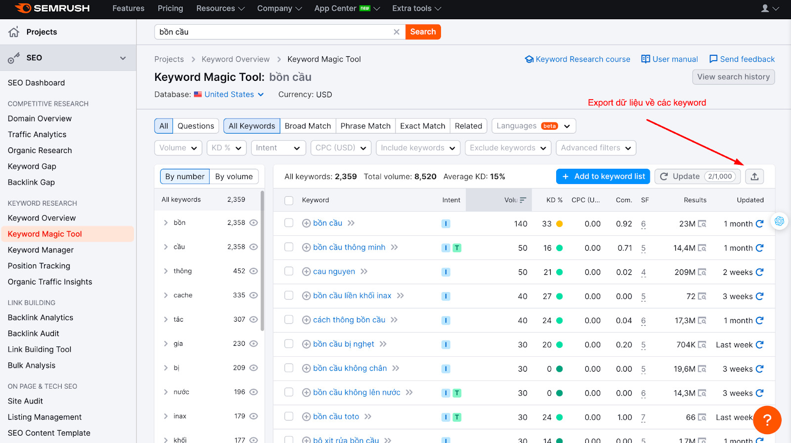Viewport: 791px width, 443px height.
Task: Click the volume sort icon in column header
Action: [x=523, y=200]
